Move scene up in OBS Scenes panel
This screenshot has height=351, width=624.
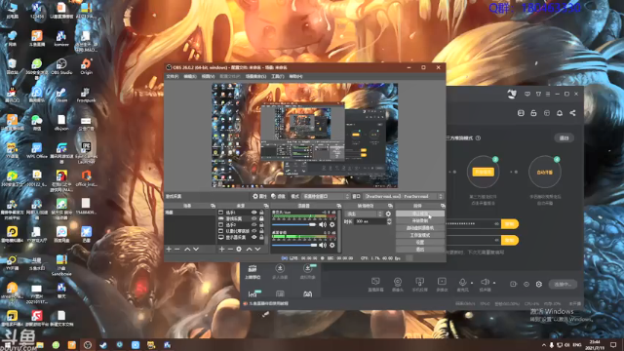tap(187, 250)
